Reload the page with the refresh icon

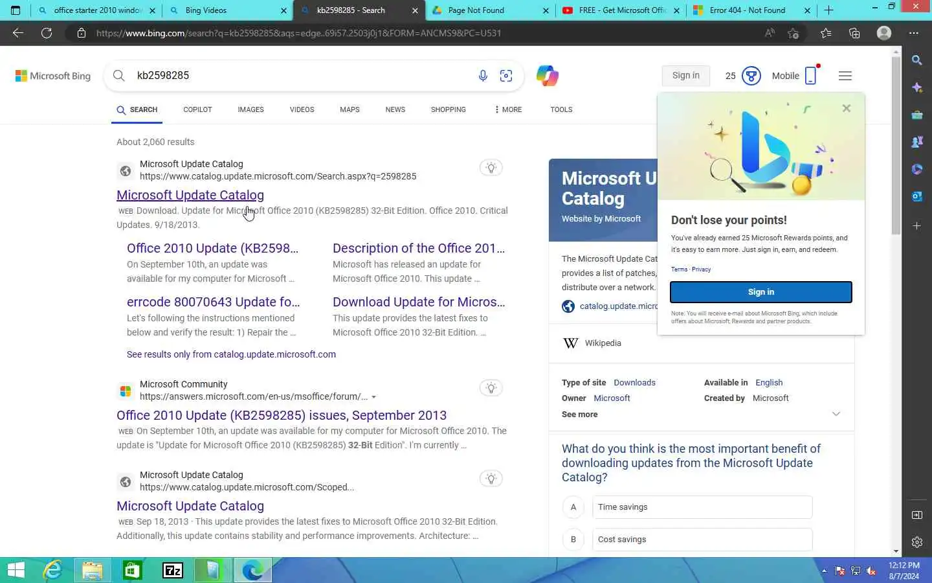[47, 33]
